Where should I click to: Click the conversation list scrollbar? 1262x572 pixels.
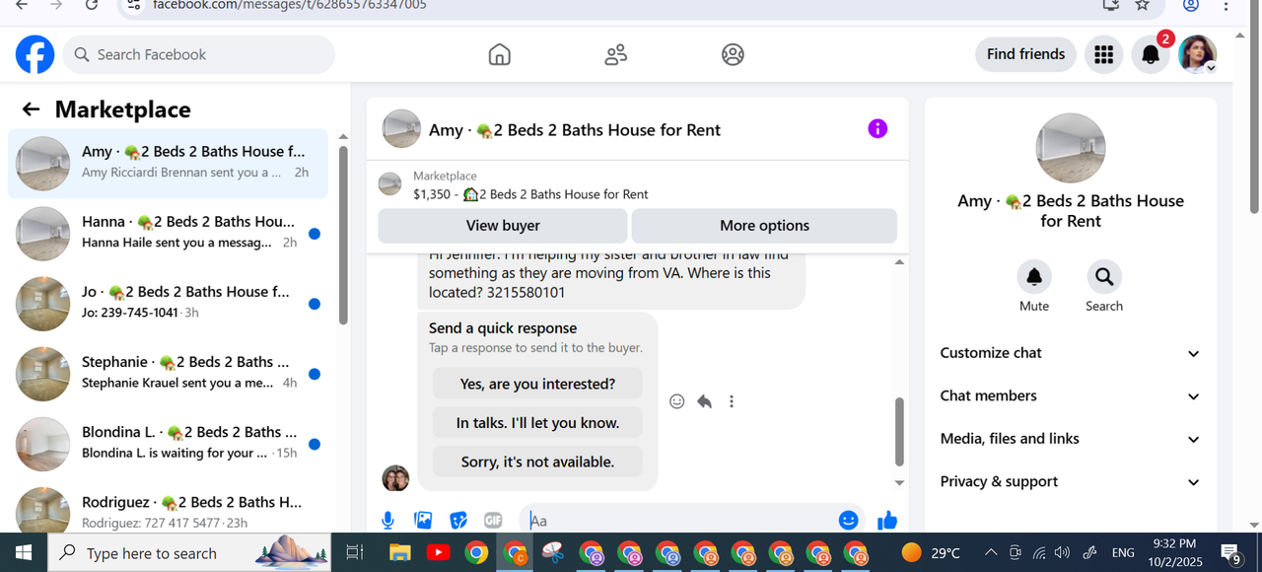tap(343, 235)
